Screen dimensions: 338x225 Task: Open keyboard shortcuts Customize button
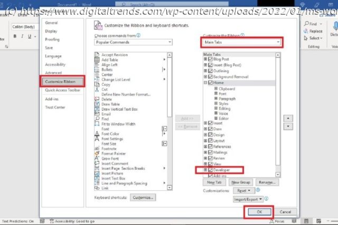tap(143, 198)
